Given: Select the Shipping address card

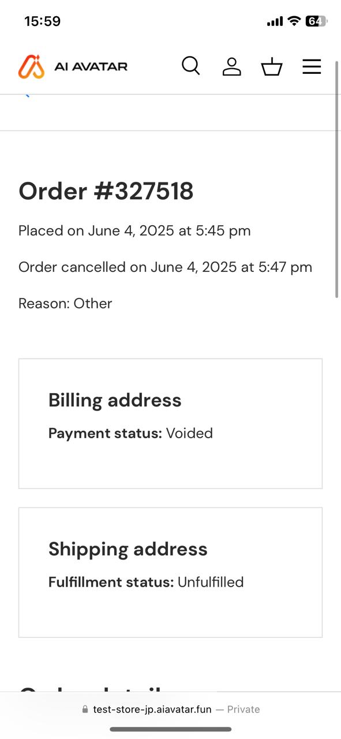Looking at the screenshot, I should point(170,573).
